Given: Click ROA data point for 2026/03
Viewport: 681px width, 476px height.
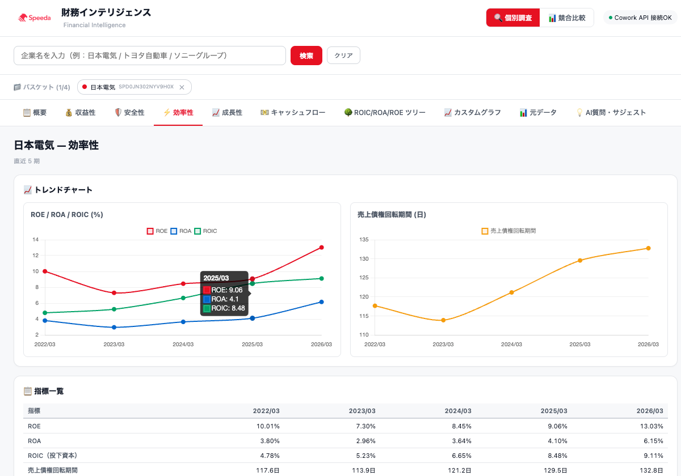Looking at the screenshot, I should pyautogui.click(x=321, y=302).
